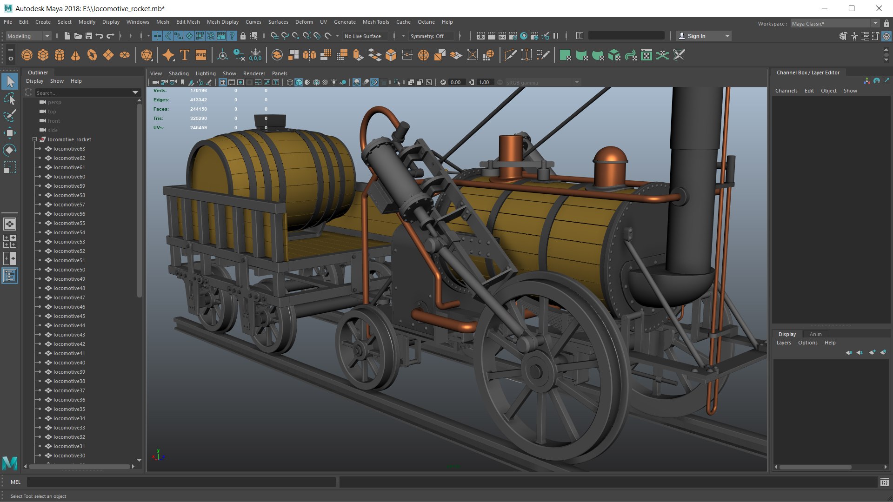The height and width of the screenshot is (502, 893).
Task: Open the Sign In dropdown
Action: coord(704,36)
